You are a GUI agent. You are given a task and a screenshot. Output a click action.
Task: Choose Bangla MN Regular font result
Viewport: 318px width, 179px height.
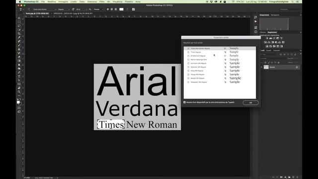click(220, 78)
